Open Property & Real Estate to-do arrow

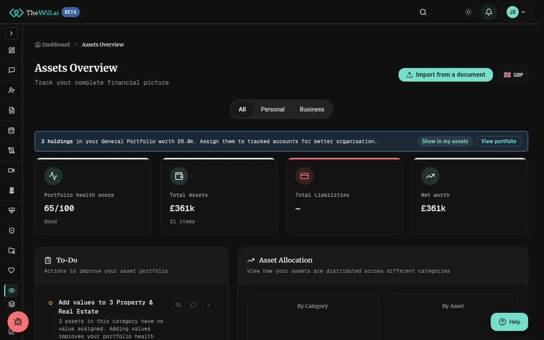coord(209,305)
